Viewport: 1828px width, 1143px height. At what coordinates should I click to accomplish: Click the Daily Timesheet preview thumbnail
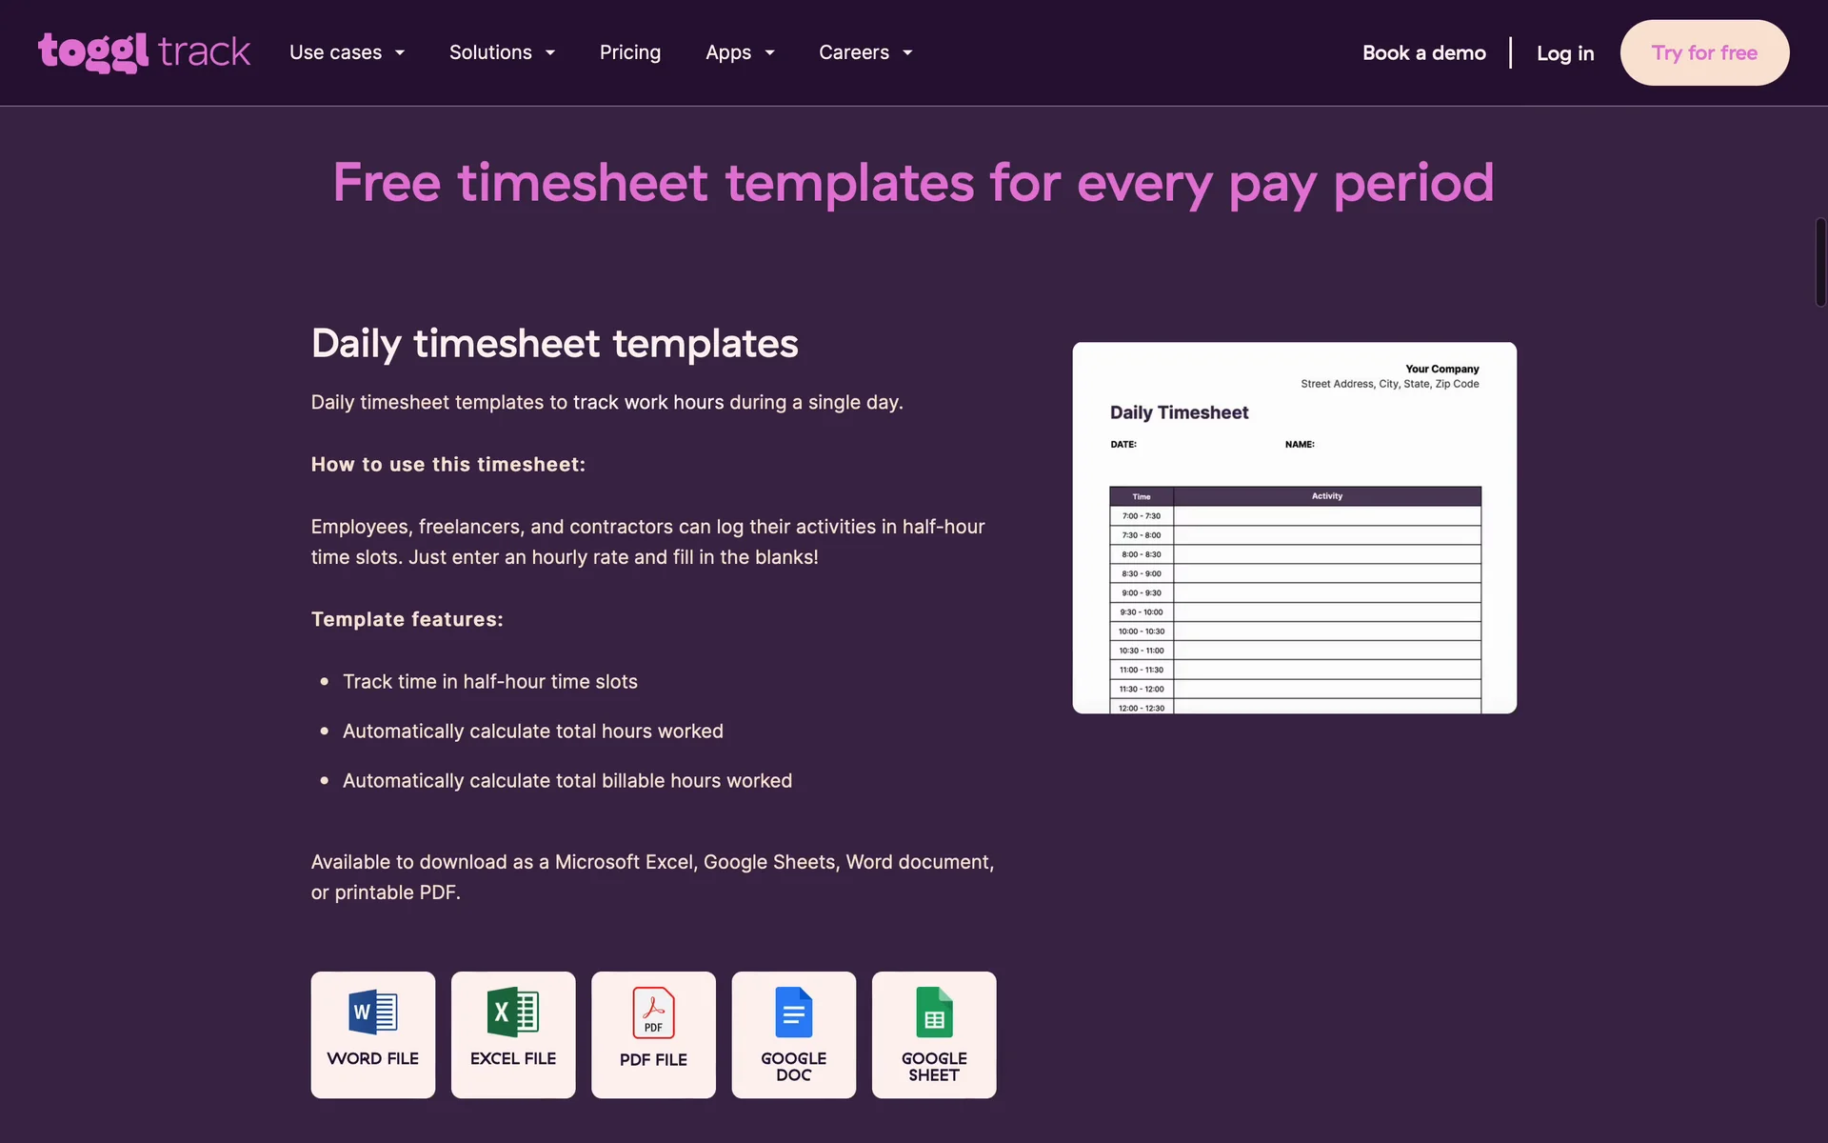coord(1294,528)
